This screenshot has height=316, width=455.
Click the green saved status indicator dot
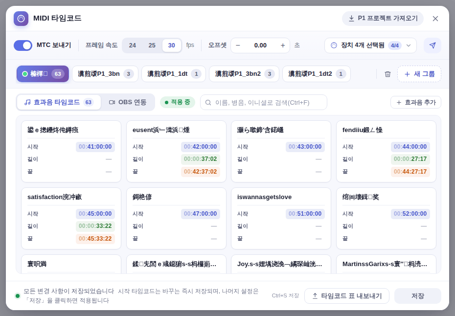[x=18, y=296]
